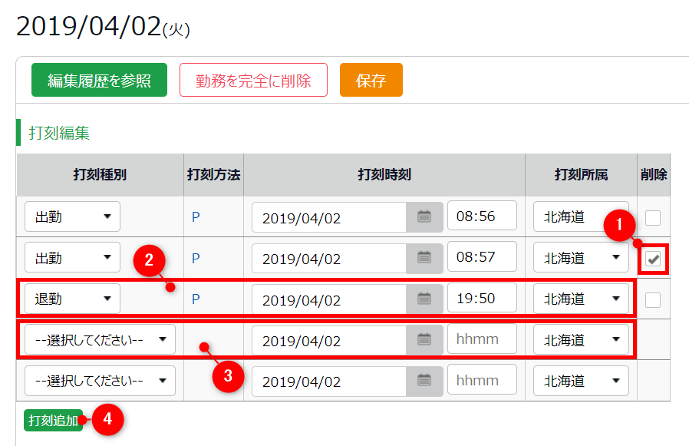This screenshot has height=446, width=689.
Task: Click date field in last punch row
Action: click(330, 381)
